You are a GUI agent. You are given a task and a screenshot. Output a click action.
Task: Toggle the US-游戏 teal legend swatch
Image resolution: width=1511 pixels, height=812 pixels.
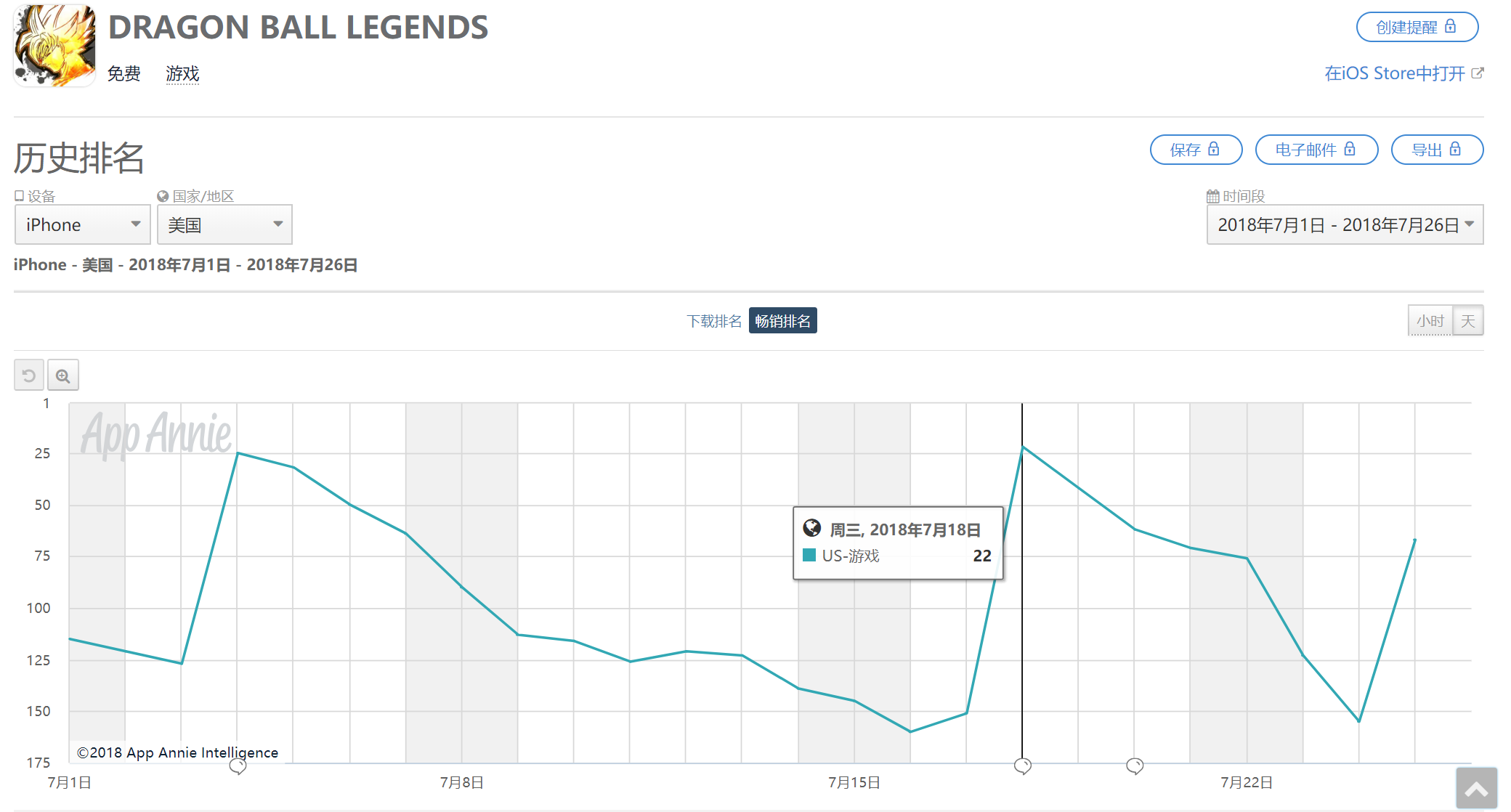click(809, 556)
